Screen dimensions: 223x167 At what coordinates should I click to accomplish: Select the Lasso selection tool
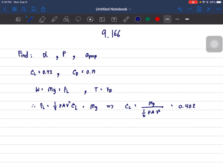click(78, 19)
